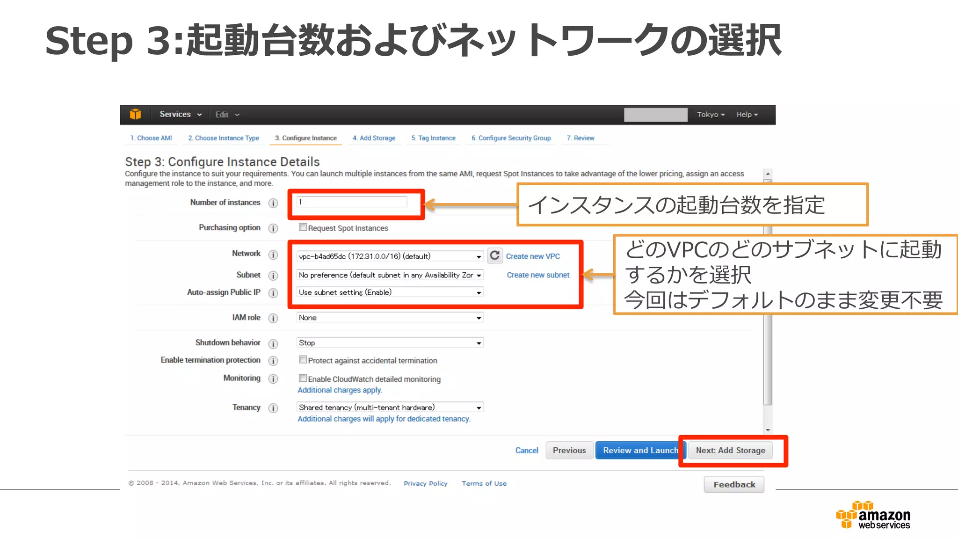Show info icon beside Subnet
This screenshot has height=539, width=958.
[x=273, y=276]
